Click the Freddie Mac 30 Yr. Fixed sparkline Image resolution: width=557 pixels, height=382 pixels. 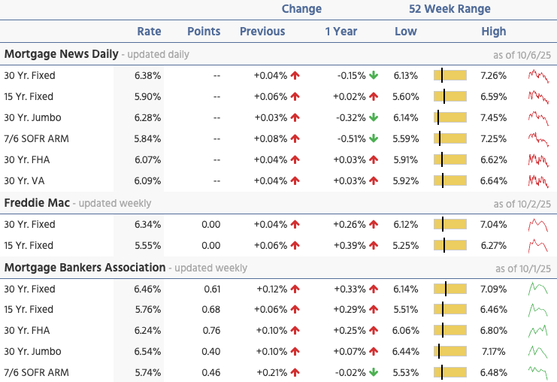coord(539,225)
